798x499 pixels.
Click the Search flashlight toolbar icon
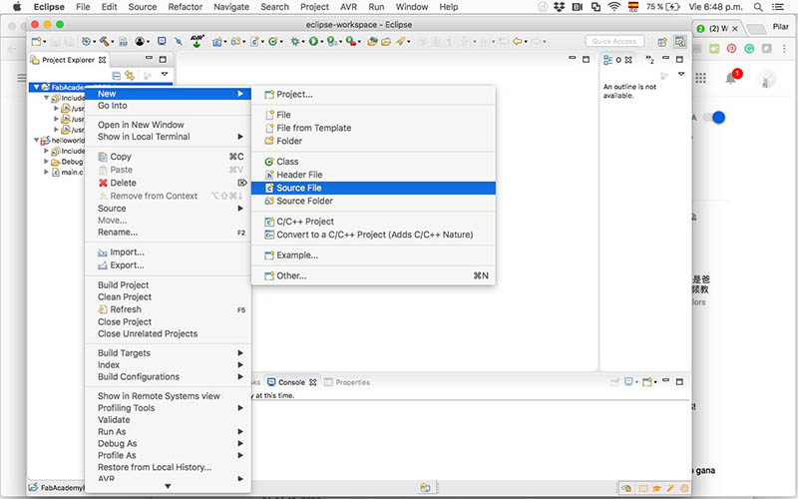(x=401, y=41)
